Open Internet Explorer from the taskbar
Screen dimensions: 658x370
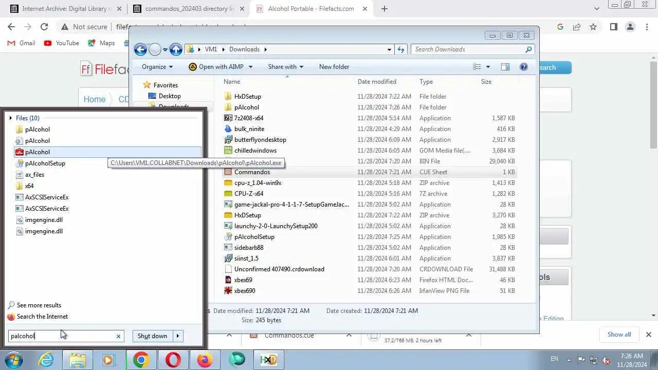pos(46,360)
